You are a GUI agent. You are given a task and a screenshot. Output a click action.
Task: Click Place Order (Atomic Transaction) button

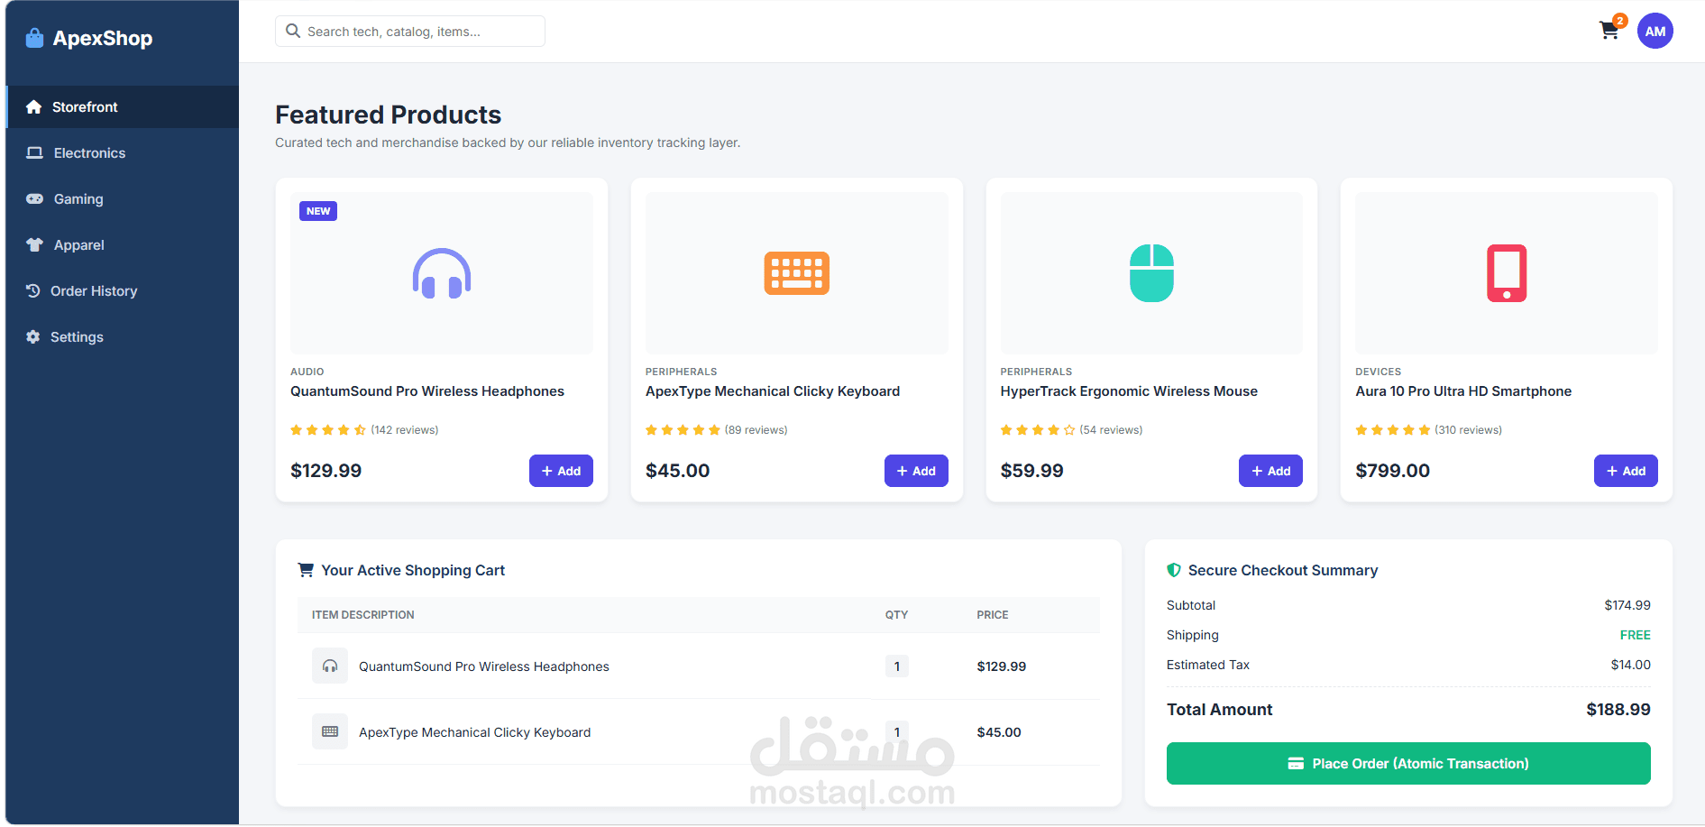coord(1408,763)
